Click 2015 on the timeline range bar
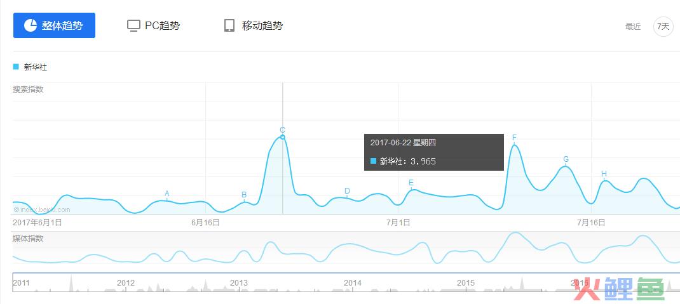Screen dimensions: 680x304 [466, 283]
